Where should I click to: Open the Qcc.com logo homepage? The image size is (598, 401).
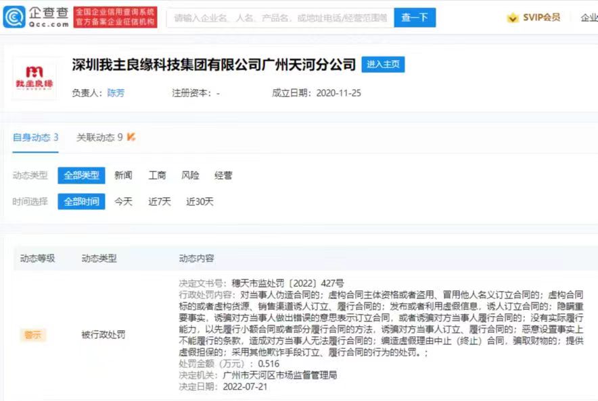(37, 17)
